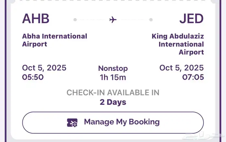The width and height of the screenshot is (226, 142).
Task: Click the route dot next to JED
Action: [151, 20]
